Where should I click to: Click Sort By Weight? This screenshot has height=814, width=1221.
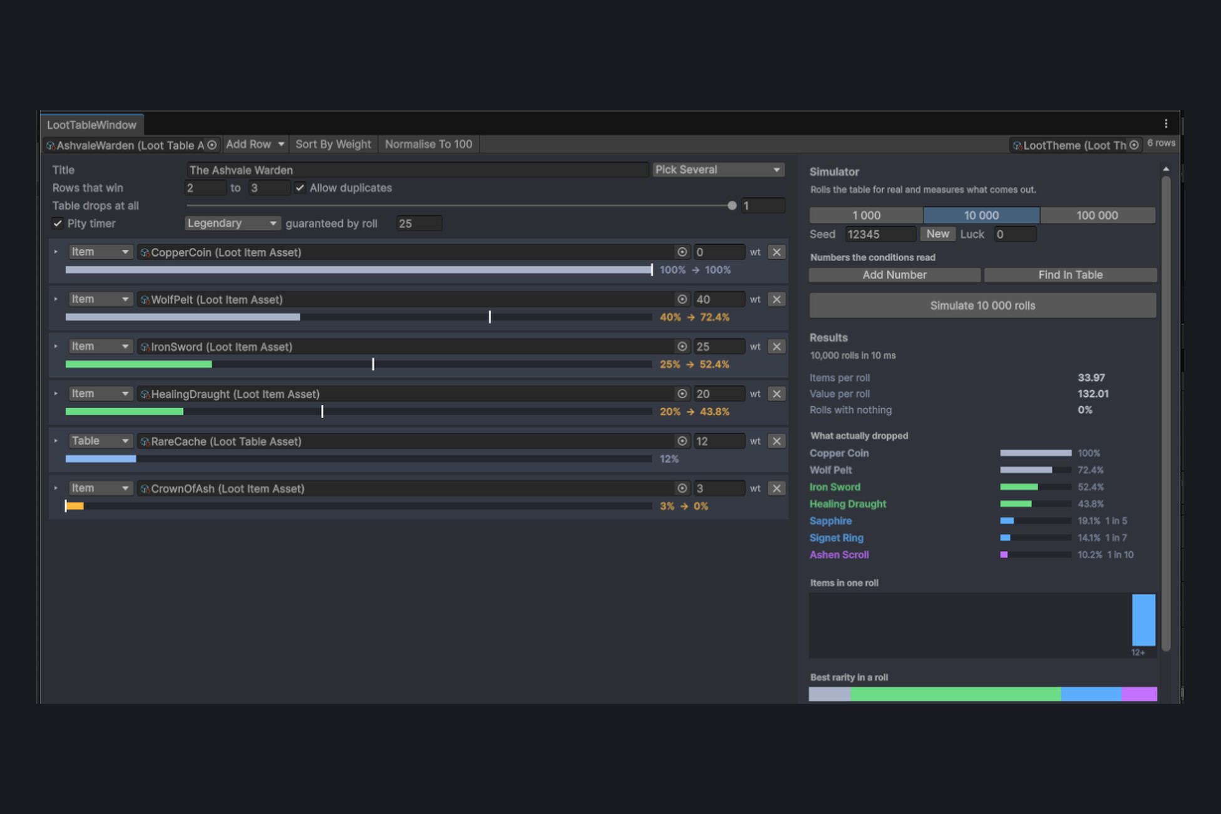333,145
